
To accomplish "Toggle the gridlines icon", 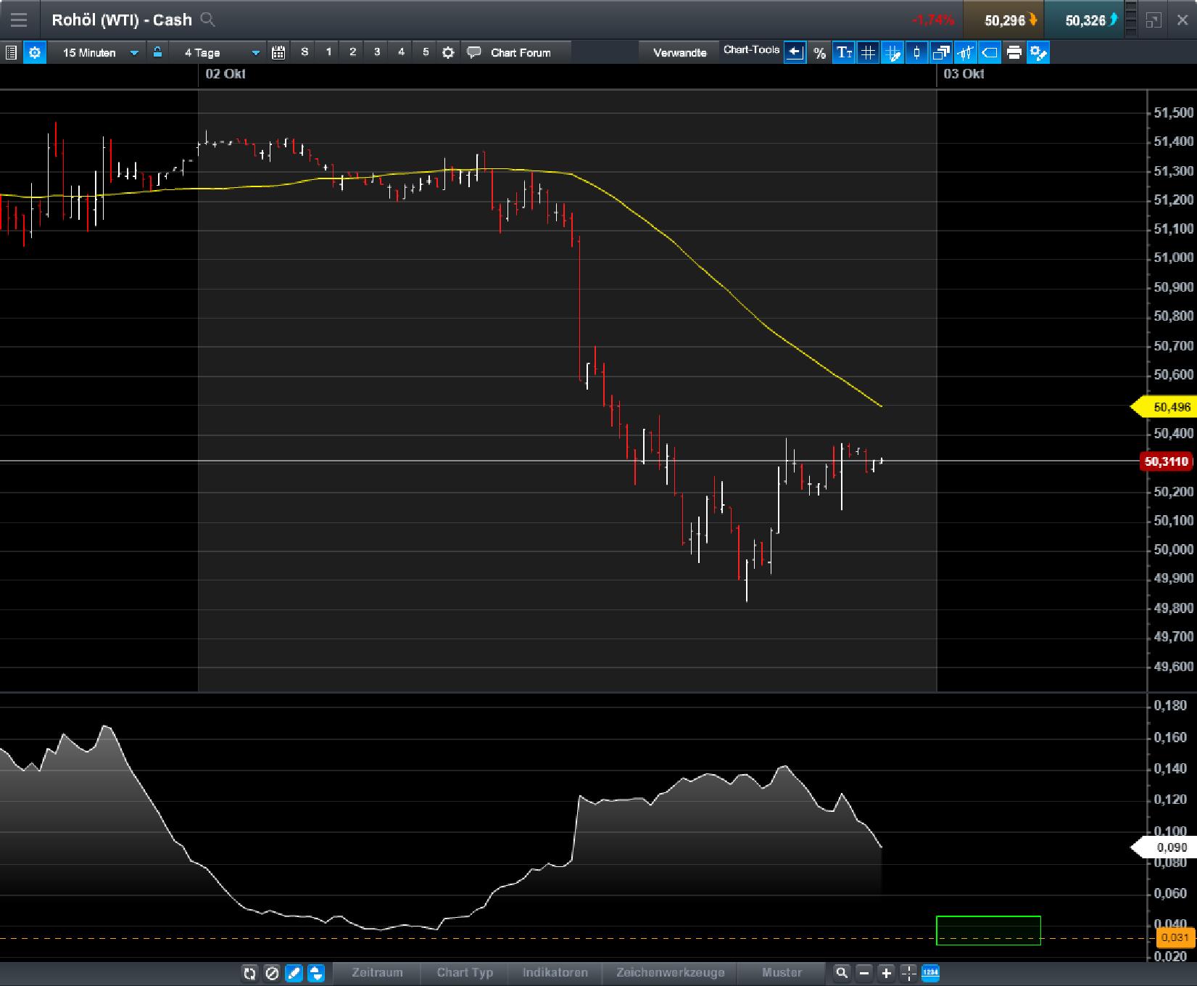I will [868, 52].
